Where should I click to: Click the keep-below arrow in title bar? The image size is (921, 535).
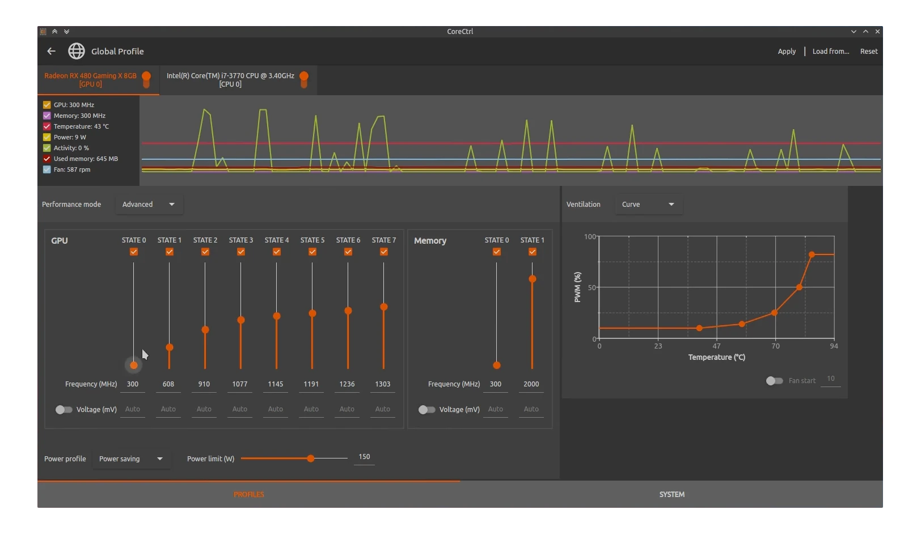point(66,31)
